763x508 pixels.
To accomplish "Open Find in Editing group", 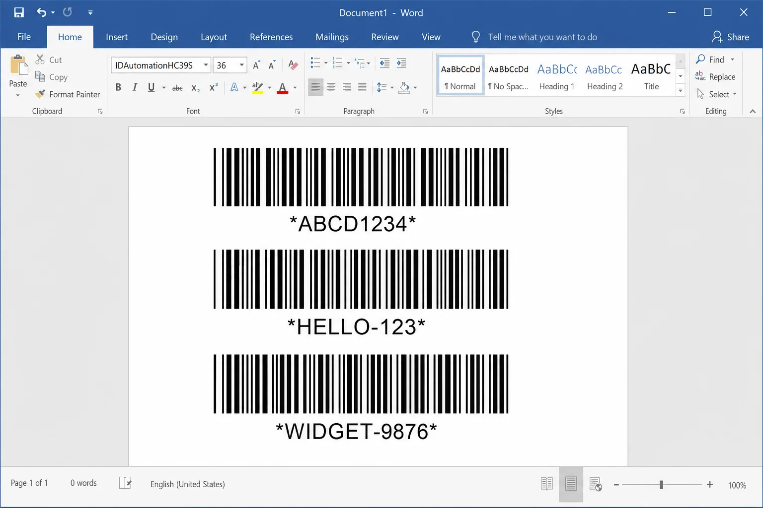I will tap(710, 60).
